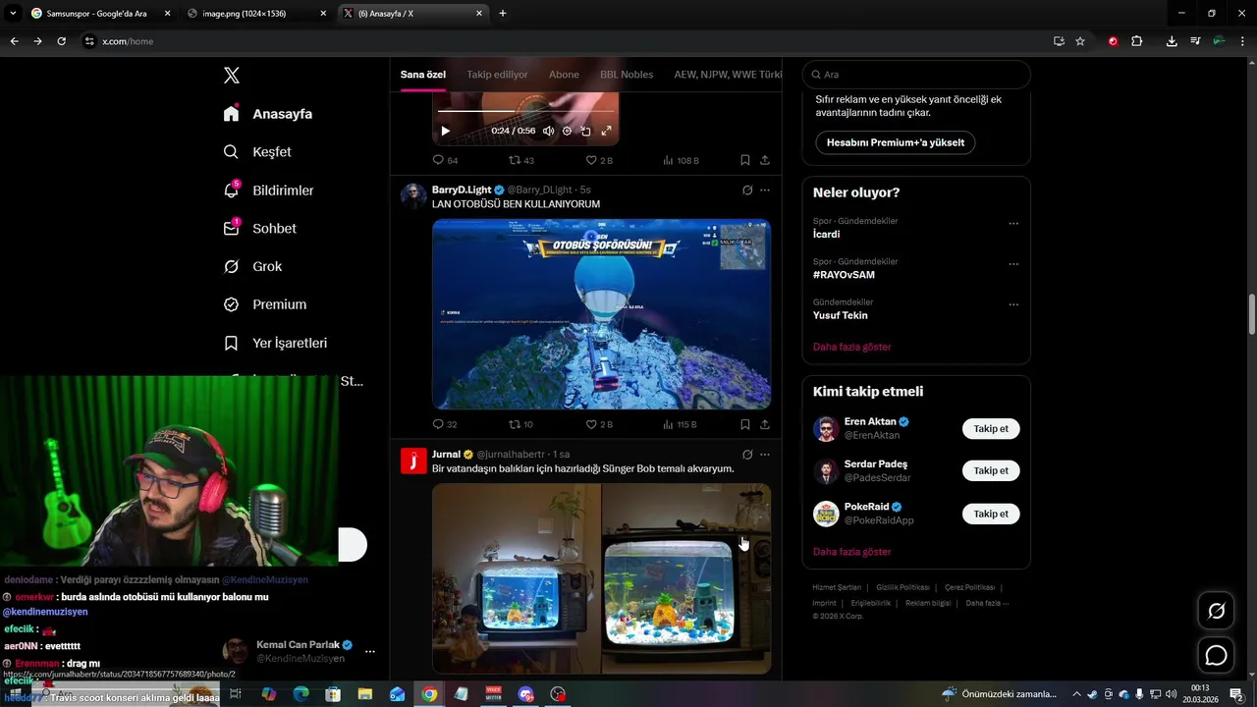1257x707 pixels.
Task: Open the Jurnal profile avatar
Action: click(x=413, y=461)
